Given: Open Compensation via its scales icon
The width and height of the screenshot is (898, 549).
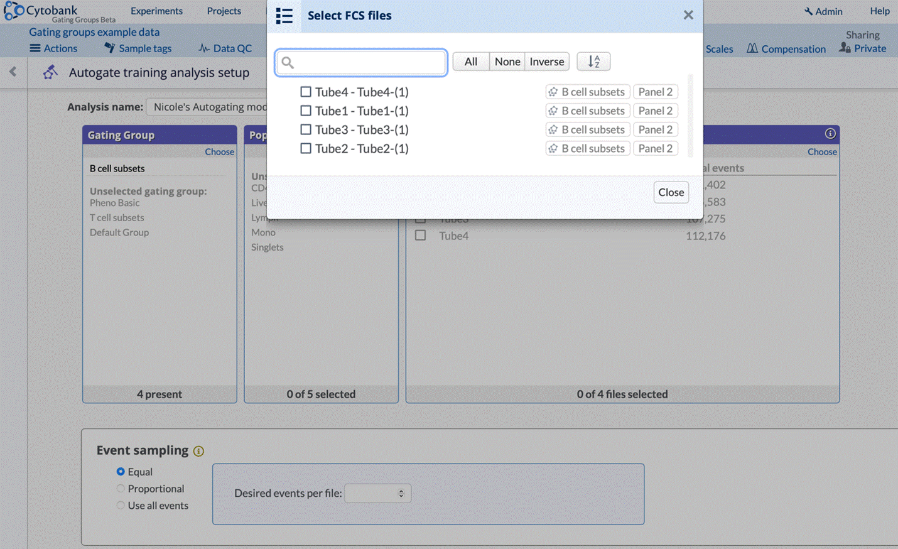Looking at the screenshot, I should [x=752, y=49].
